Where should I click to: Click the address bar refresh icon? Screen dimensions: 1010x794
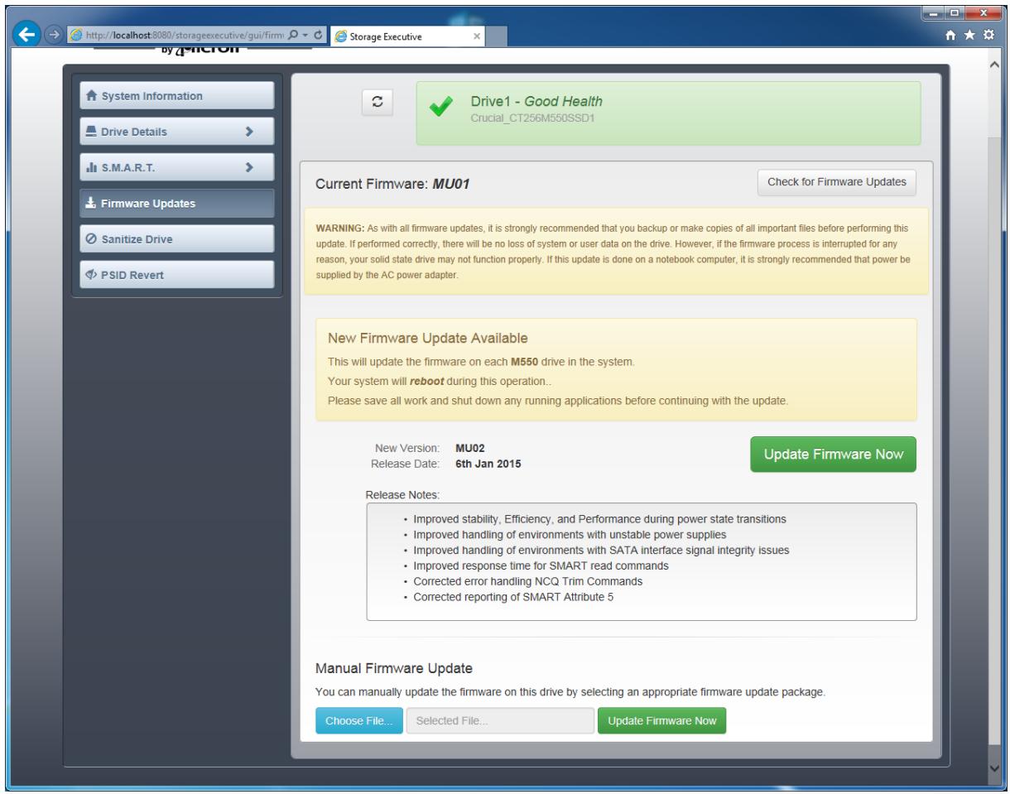click(319, 36)
